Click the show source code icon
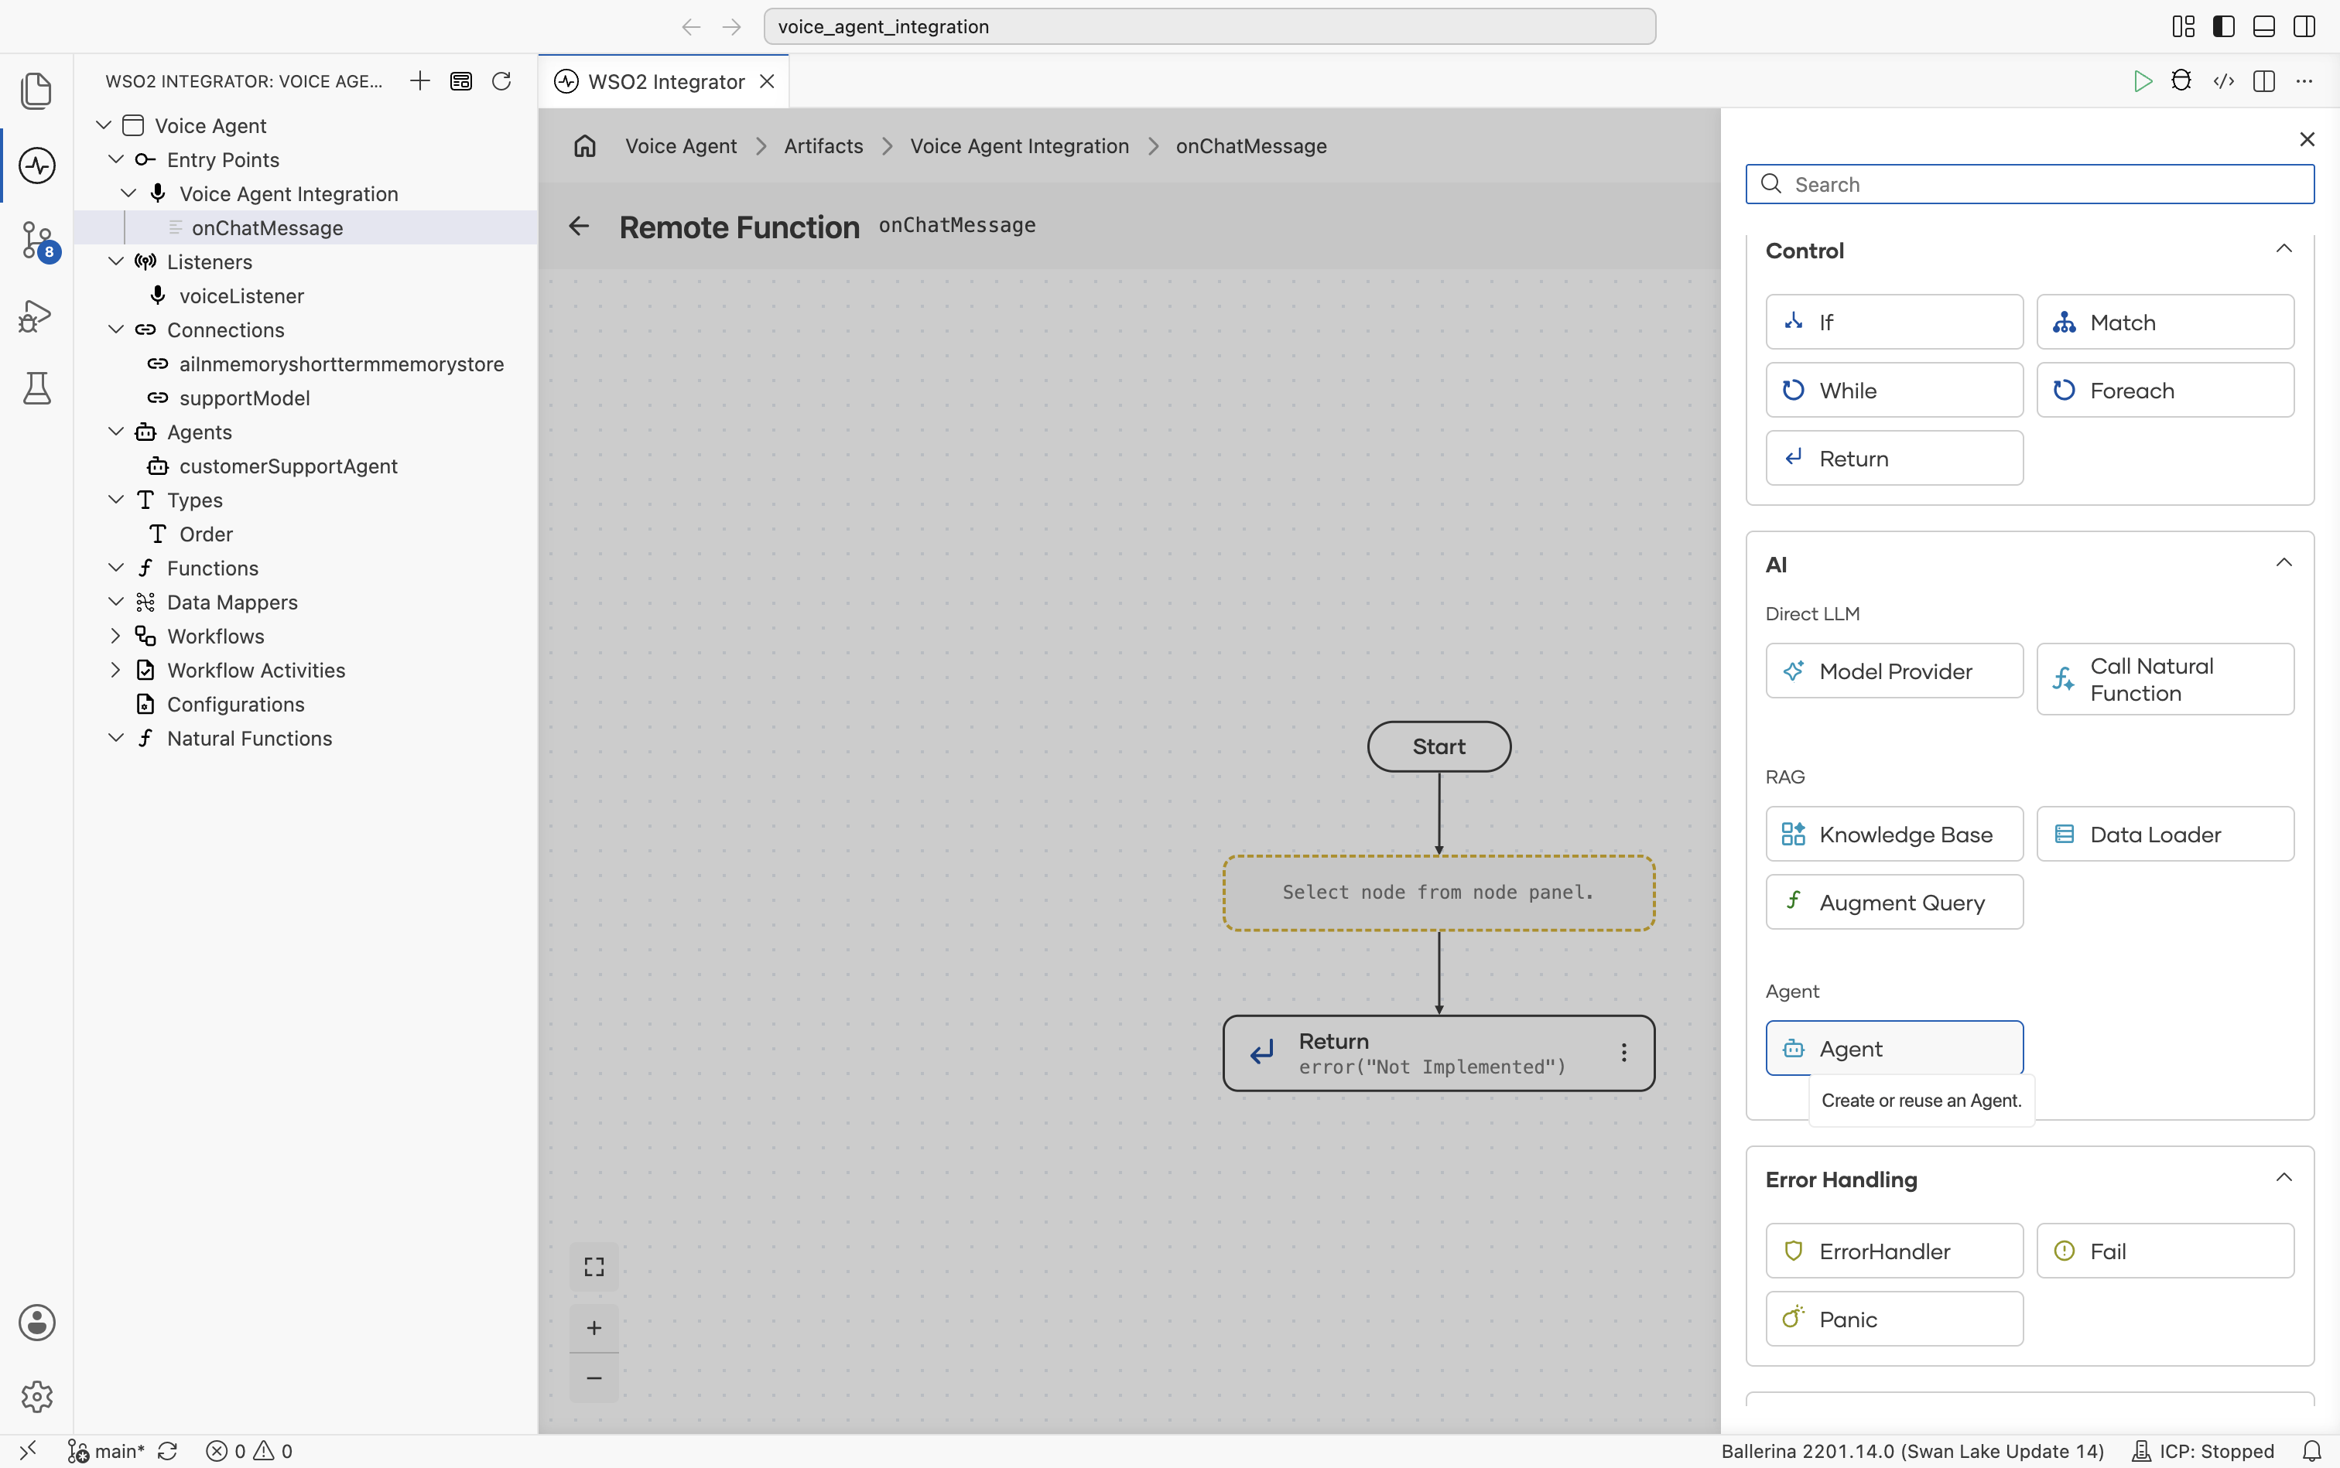Image resolution: width=2340 pixels, height=1468 pixels. (2223, 80)
